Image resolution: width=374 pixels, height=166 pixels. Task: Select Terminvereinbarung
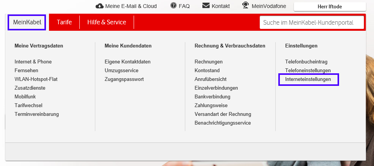click(36, 114)
